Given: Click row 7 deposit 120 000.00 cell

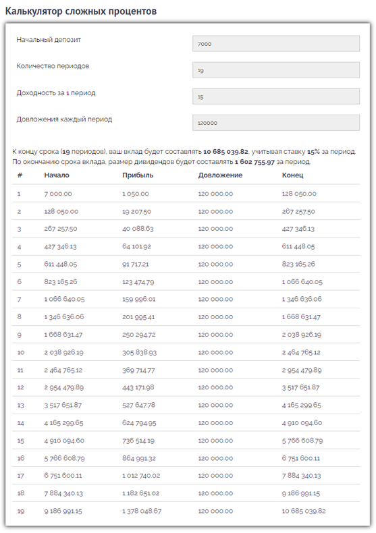Looking at the screenshot, I should [x=215, y=300].
